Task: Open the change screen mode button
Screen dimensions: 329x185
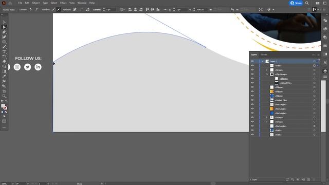Action: [x=4, y=121]
